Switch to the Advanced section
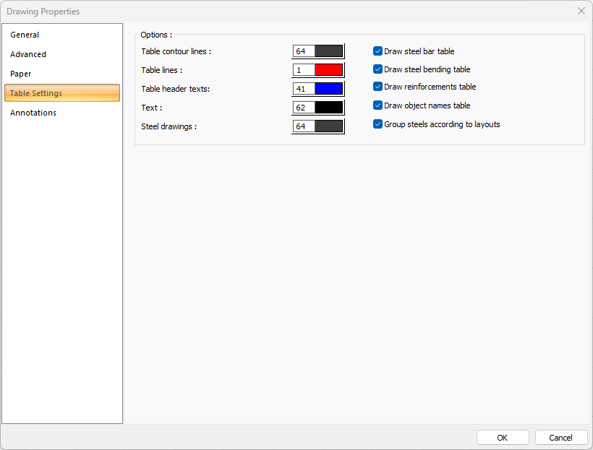The image size is (593, 450). 28,54
